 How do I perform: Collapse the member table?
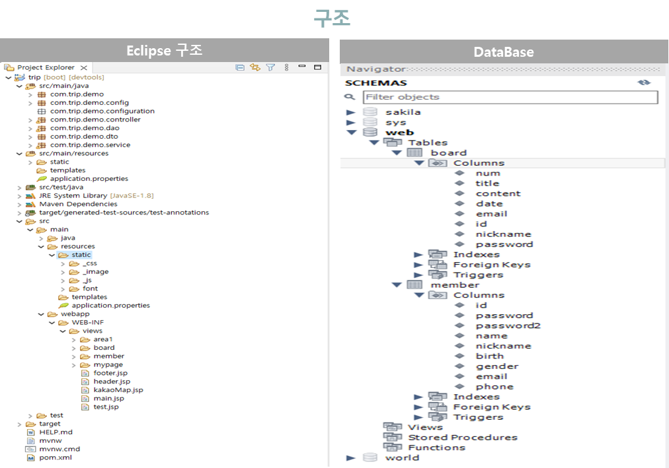pos(397,285)
